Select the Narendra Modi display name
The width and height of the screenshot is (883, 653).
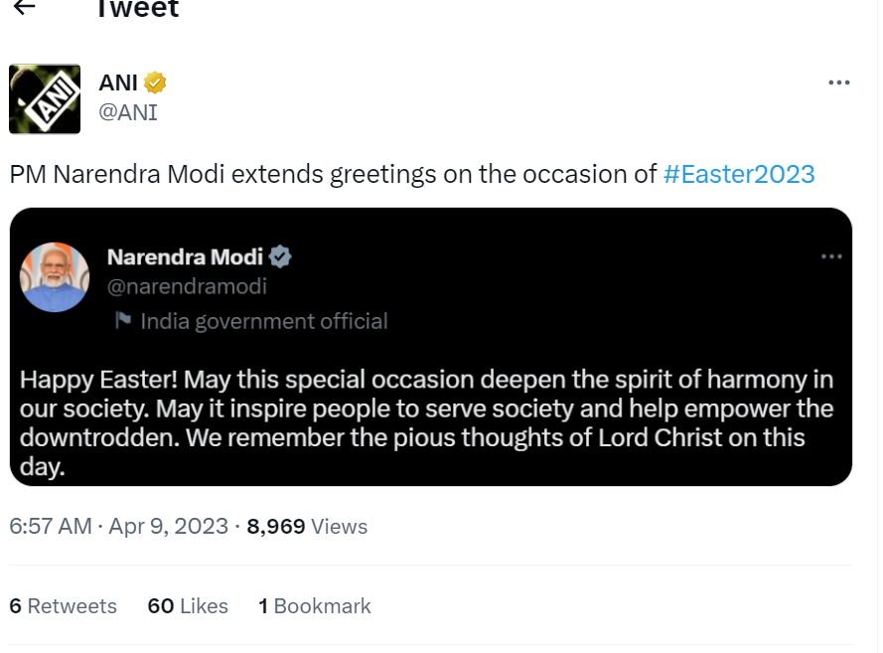[185, 257]
